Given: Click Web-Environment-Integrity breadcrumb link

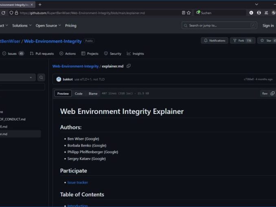Looking at the screenshot, I should pos(75,66).
